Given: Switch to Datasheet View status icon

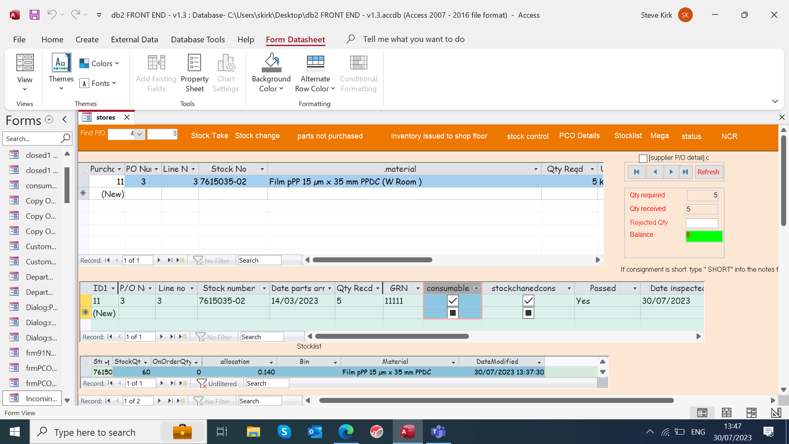Looking at the screenshot, I should click(727, 412).
